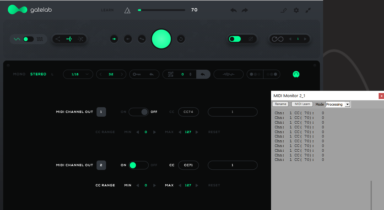Switch to STEREO mode
Viewport: 384px width, 210px height.
click(38, 74)
